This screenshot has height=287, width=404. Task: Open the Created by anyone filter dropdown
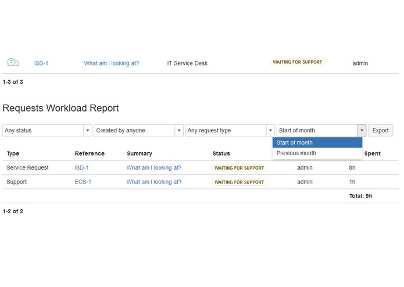[x=138, y=131]
